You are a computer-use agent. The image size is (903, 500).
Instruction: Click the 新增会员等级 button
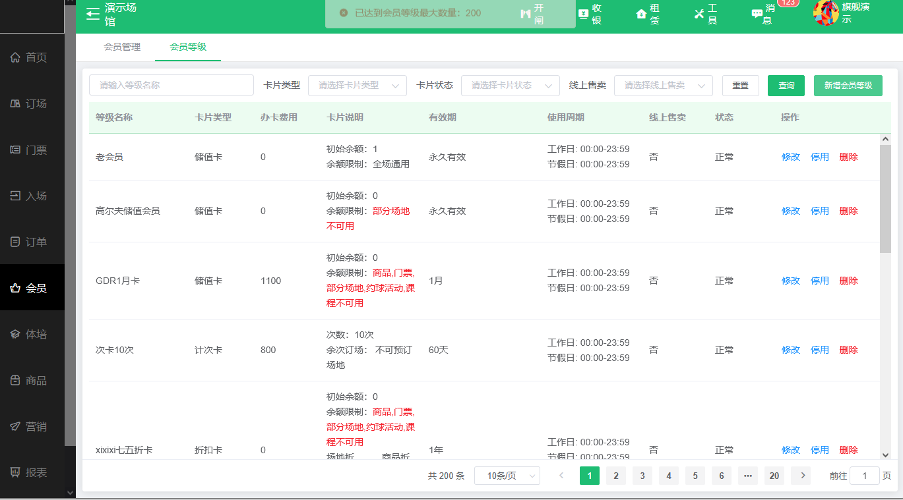point(848,86)
